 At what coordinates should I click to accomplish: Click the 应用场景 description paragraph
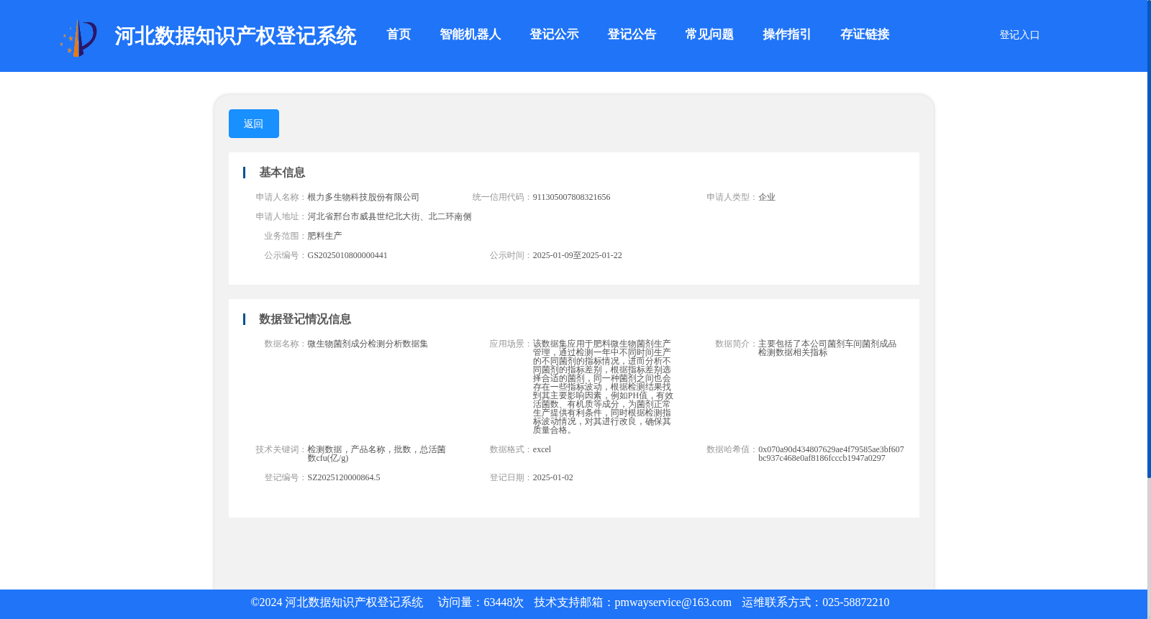pyautogui.click(x=603, y=387)
